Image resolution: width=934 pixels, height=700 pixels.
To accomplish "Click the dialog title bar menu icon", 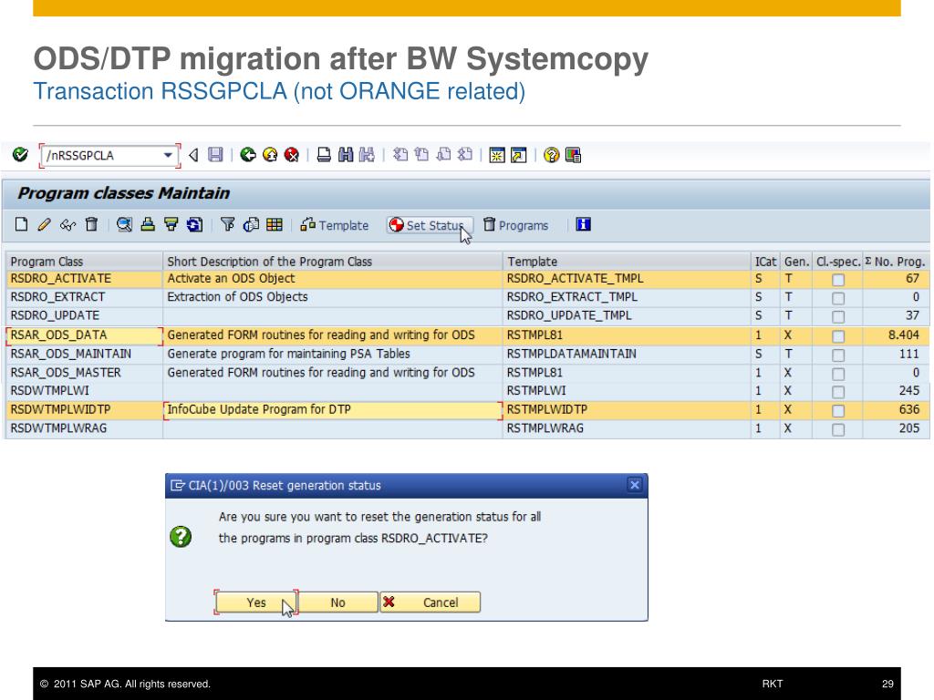I will pyautogui.click(x=177, y=485).
